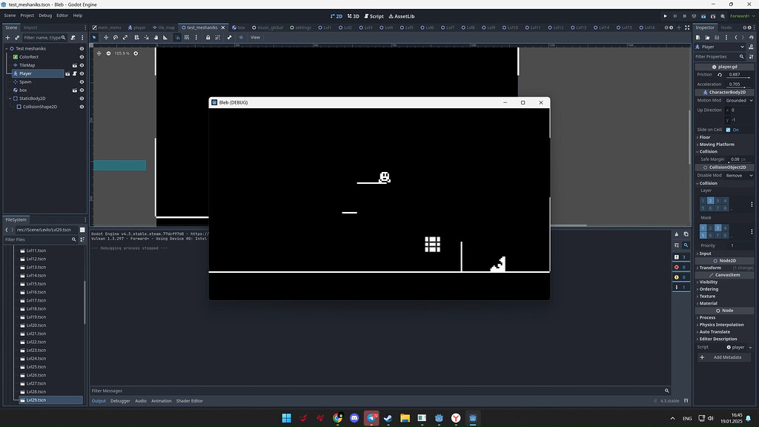Expand the Visibility section

pyautogui.click(x=725, y=282)
